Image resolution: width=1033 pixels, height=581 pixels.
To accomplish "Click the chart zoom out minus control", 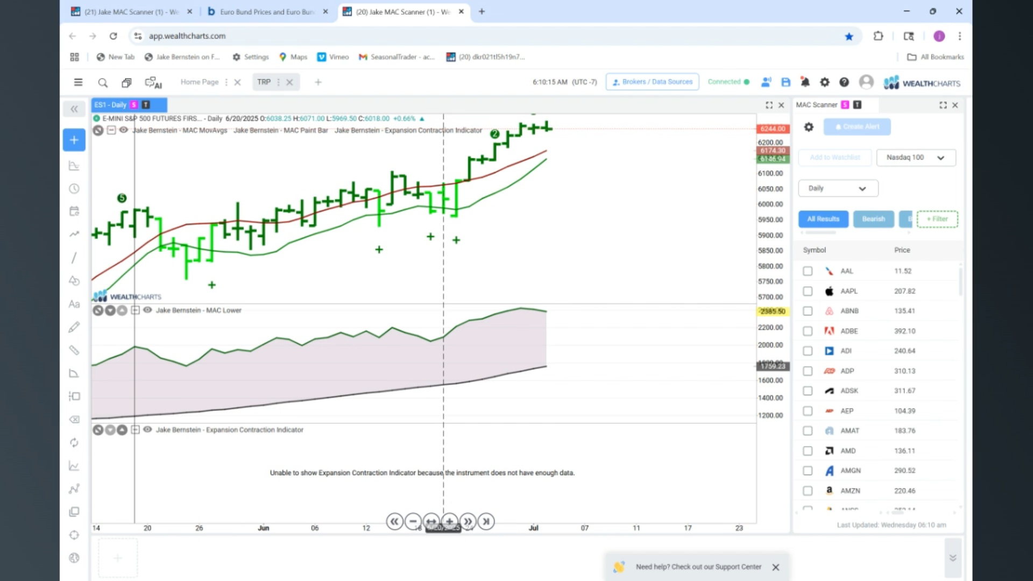I will (x=413, y=521).
